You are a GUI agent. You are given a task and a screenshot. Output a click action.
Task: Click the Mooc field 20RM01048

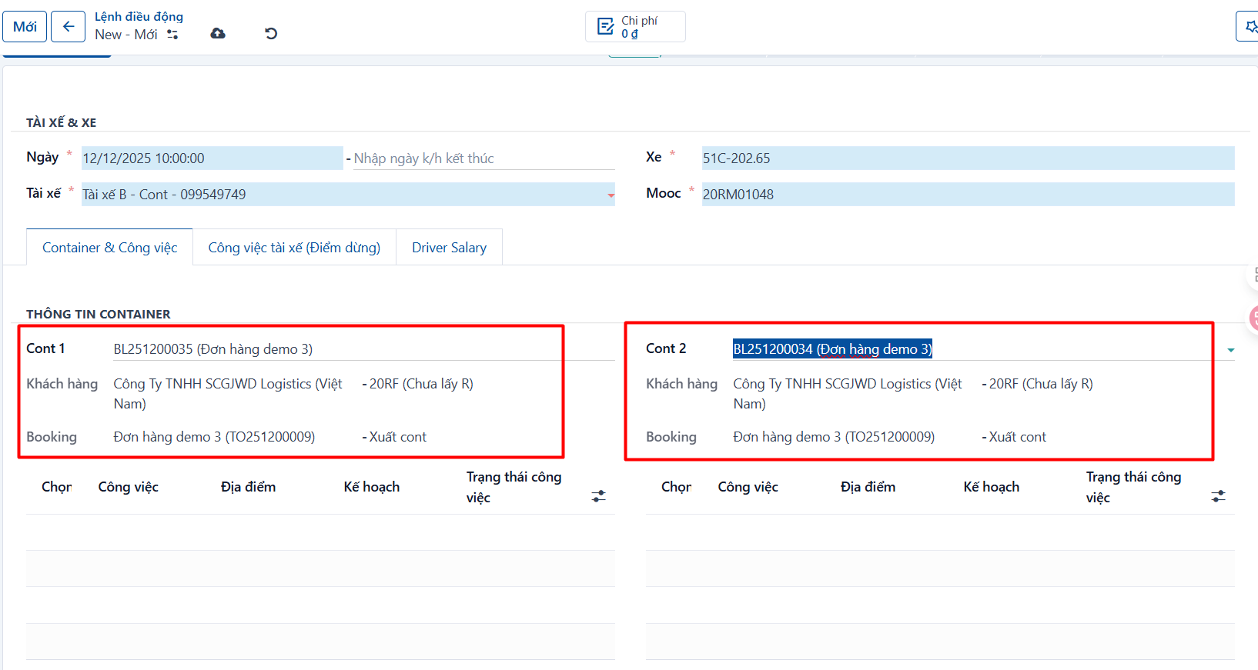pyautogui.click(x=968, y=195)
